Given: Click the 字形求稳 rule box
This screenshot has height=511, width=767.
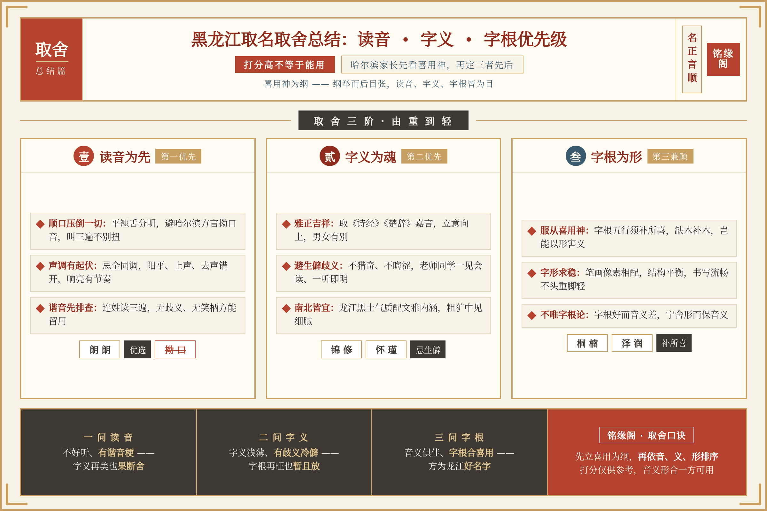Looking at the screenshot, I should 629,280.
